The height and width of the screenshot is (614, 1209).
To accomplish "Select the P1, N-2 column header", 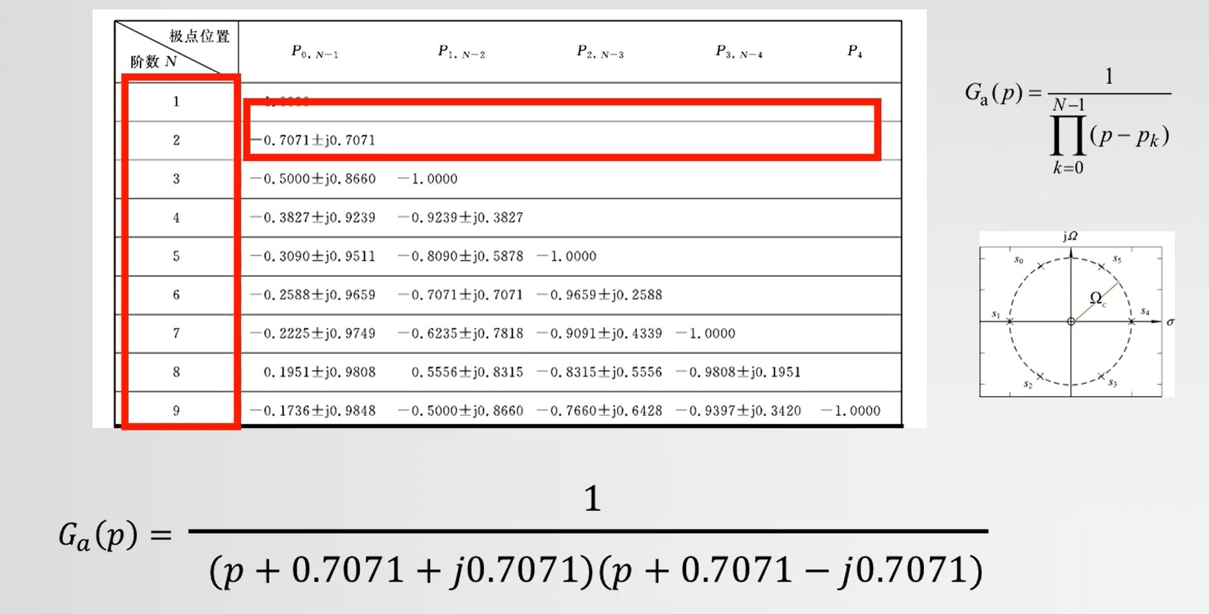I will point(461,52).
